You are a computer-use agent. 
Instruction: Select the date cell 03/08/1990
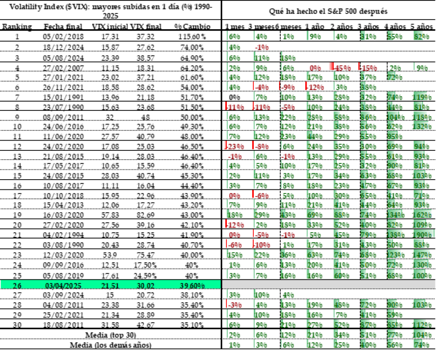pos(63,245)
